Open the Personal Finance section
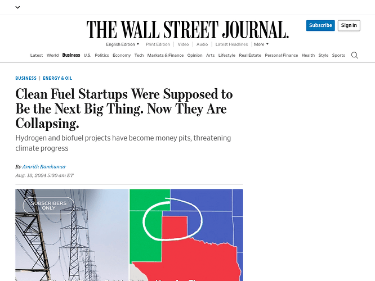The width and height of the screenshot is (375, 281). click(x=282, y=56)
